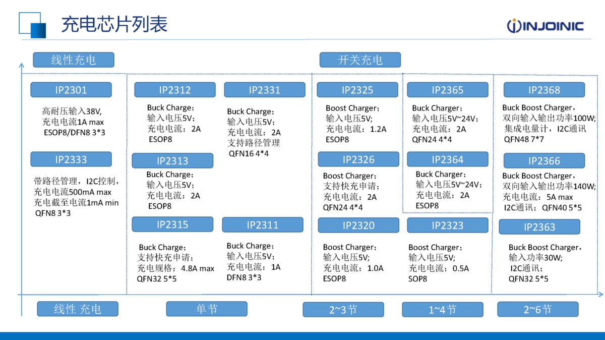This screenshot has height=340, width=605.
Task: Click the blue squares icon beside the title
Action: 32,25
